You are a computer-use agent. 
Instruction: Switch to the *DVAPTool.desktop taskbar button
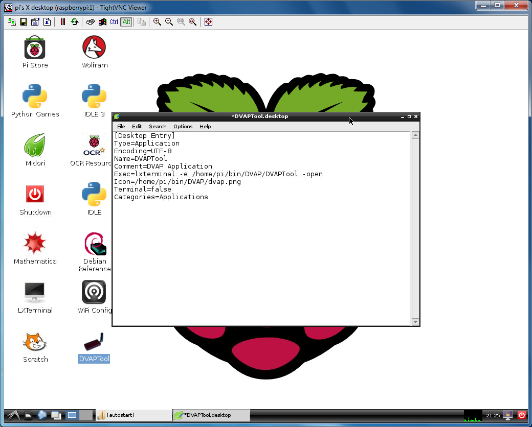[211, 415]
